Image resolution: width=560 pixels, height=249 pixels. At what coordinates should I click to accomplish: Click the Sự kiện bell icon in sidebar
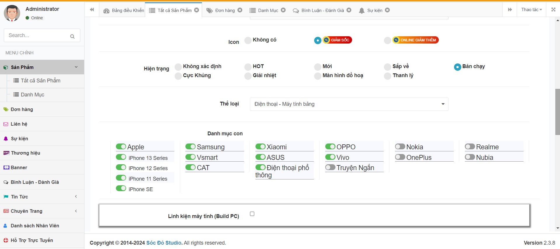click(x=6, y=139)
